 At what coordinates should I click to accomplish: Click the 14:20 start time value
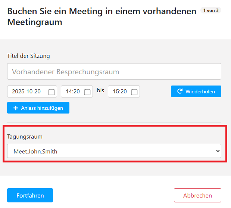(72, 91)
